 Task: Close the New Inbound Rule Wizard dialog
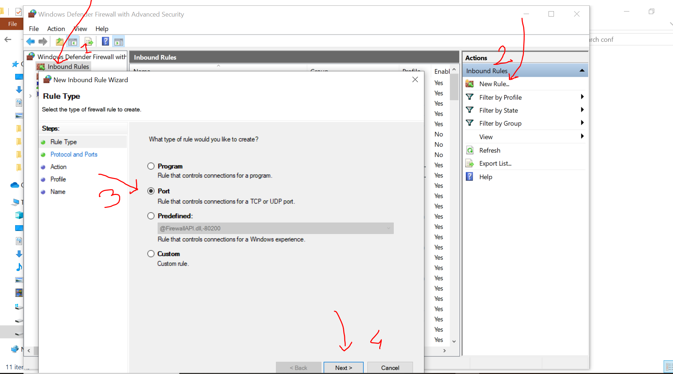(415, 80)
